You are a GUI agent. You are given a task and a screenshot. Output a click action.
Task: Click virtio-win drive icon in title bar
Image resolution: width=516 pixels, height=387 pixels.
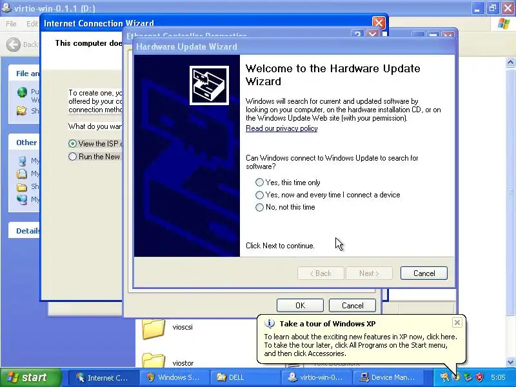[6, 7]
